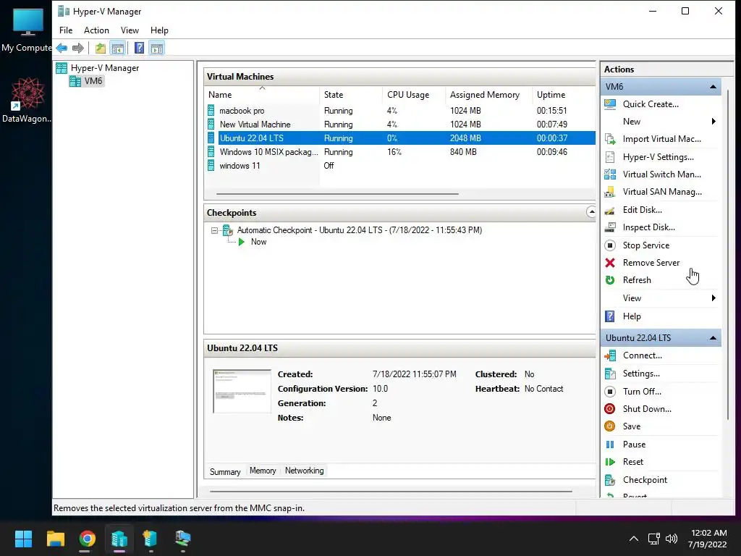Click Pause action for the VM
741x556 pixels.
point(634,445)
